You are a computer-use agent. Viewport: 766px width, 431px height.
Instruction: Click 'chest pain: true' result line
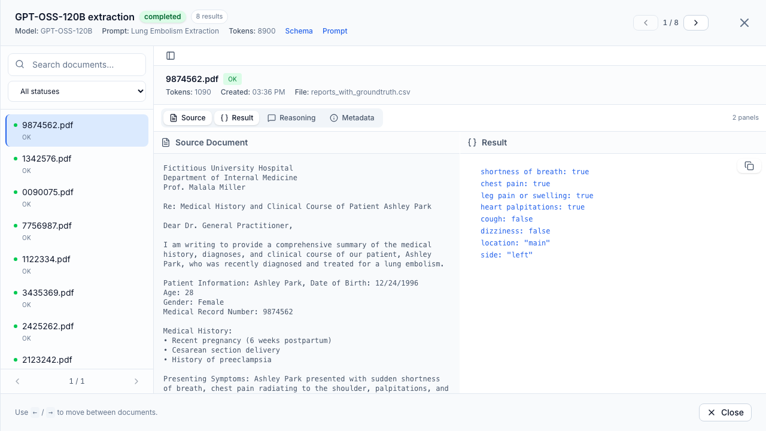[x=515, y=184]
